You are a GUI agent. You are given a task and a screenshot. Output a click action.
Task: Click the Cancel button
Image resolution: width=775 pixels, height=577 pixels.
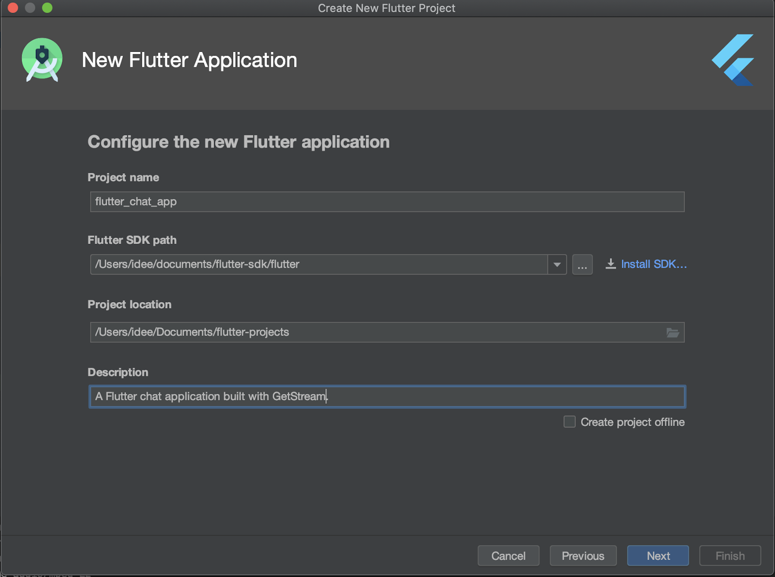pos(508,556)
